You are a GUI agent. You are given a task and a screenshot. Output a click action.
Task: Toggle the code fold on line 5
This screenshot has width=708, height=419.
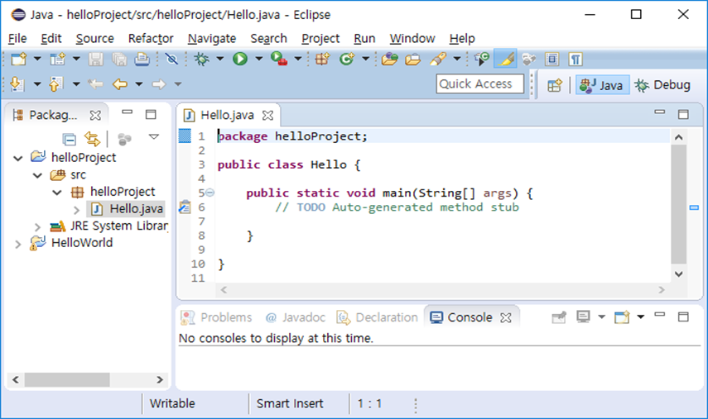click(210, 193)
